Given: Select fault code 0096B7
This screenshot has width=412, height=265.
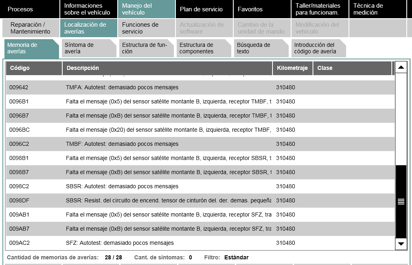Looking at the screenshot, I should click(200, 116).
